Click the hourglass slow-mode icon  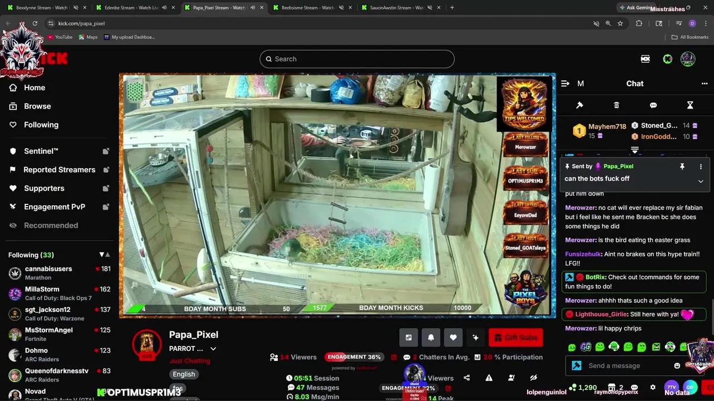click(x=690, y=105)
